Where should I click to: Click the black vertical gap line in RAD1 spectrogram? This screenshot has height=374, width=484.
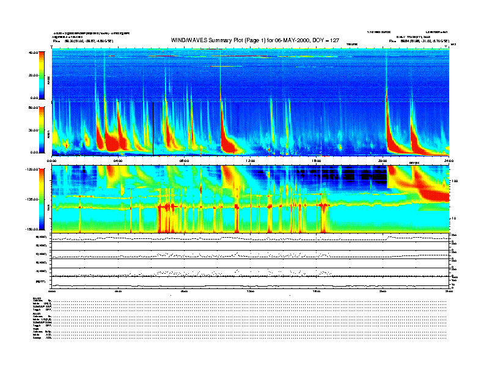tap(153, 128)
